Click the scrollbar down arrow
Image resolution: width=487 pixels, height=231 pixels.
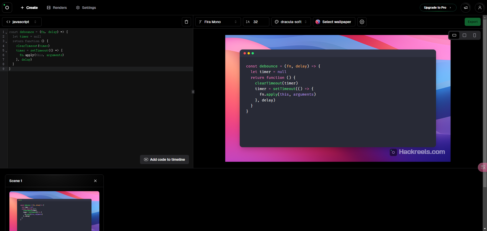click(x=485, y=229)
